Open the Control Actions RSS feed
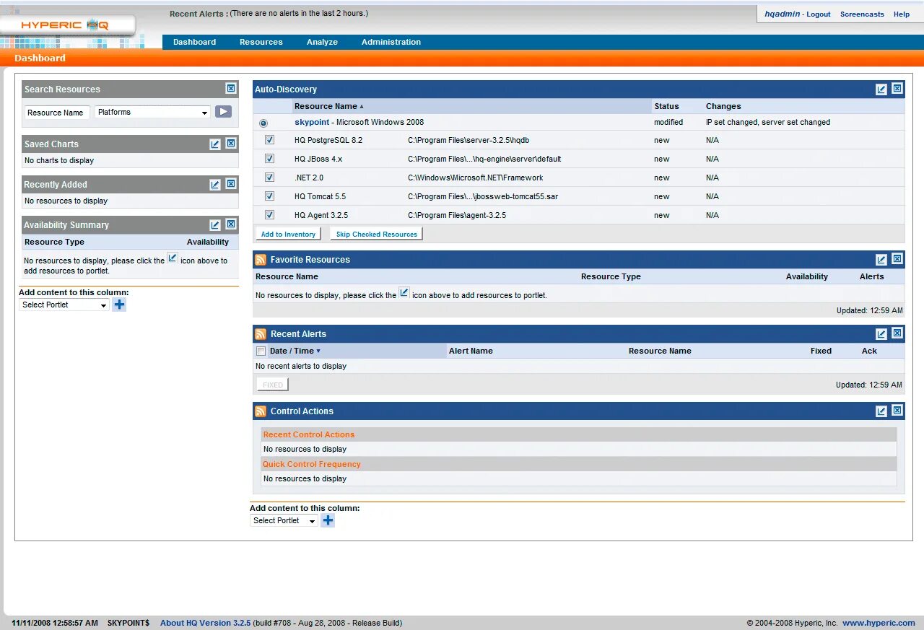This screenshot has width=924, height=630. (x=261, y=411)
